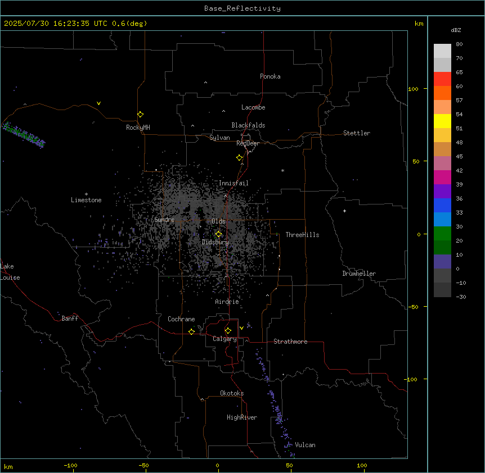Image resolution: width=485 pixels, height=473 pixels.
Task: Click the Sundre city label
Action: tap(164, 220)
